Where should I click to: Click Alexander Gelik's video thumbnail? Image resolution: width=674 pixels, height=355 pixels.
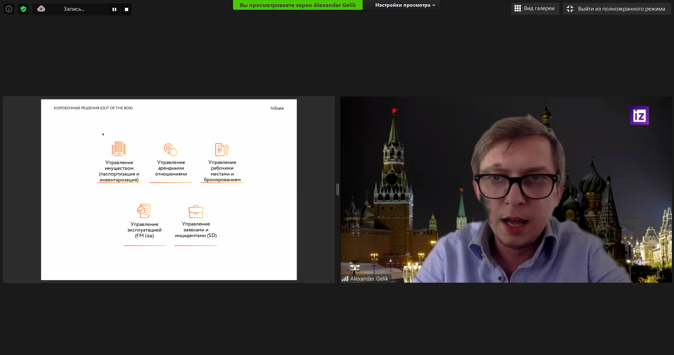coord(506,190)
